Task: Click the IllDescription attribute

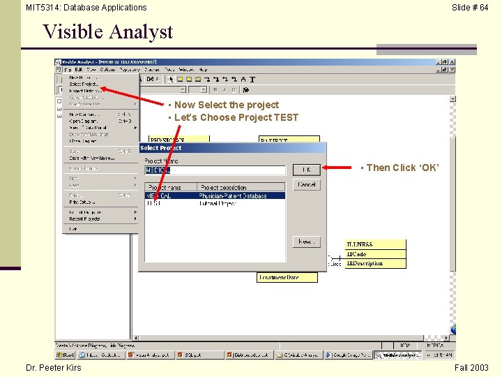Action: 365,263
